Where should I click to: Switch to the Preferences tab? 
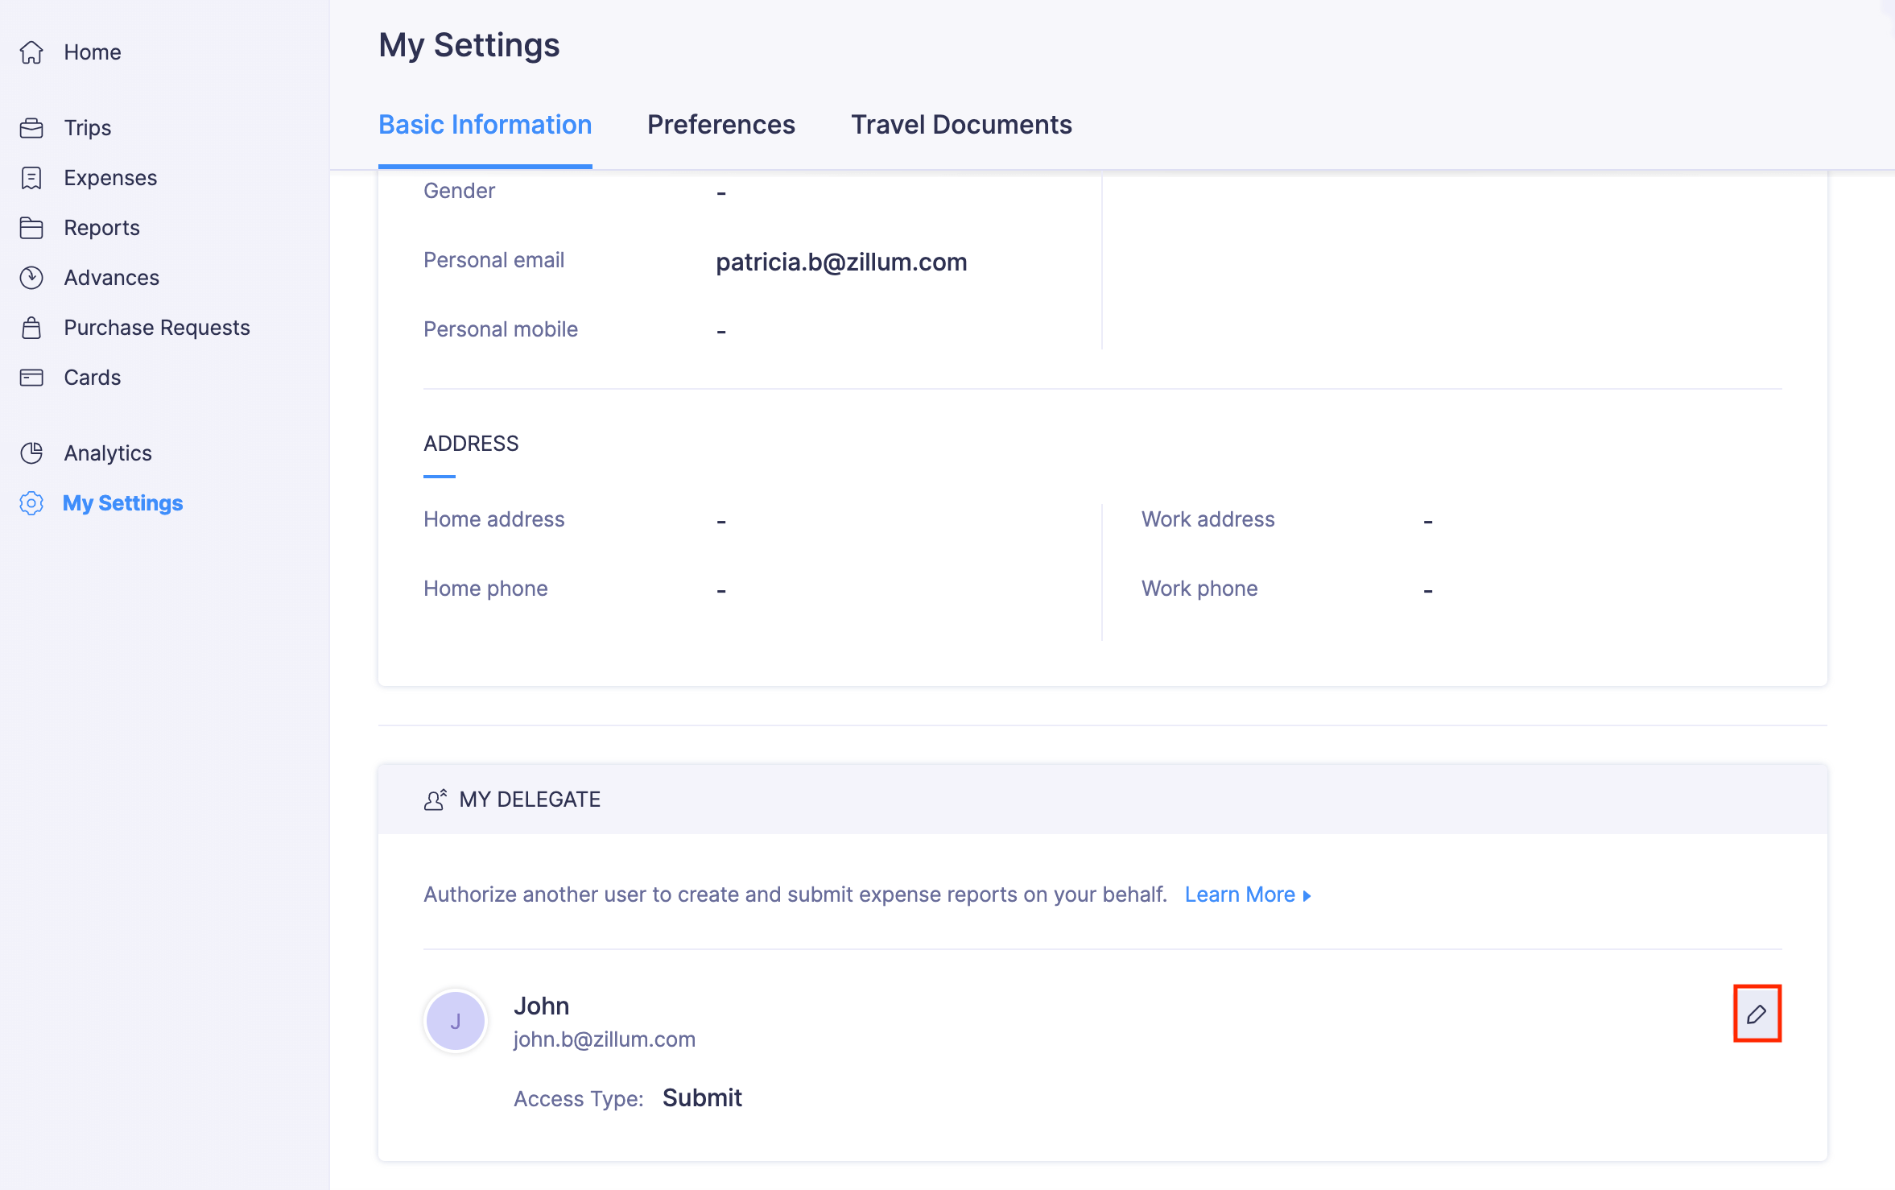click(x=720, y=125)
